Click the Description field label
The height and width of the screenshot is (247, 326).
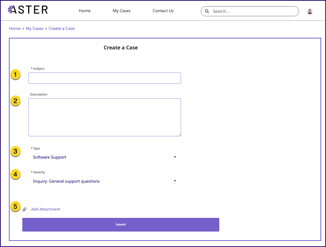tap(39, 94)
